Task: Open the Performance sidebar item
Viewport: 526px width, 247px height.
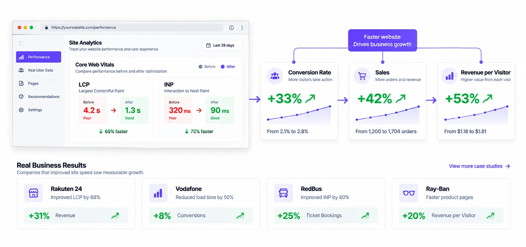Action: click(x=39, y=57)
